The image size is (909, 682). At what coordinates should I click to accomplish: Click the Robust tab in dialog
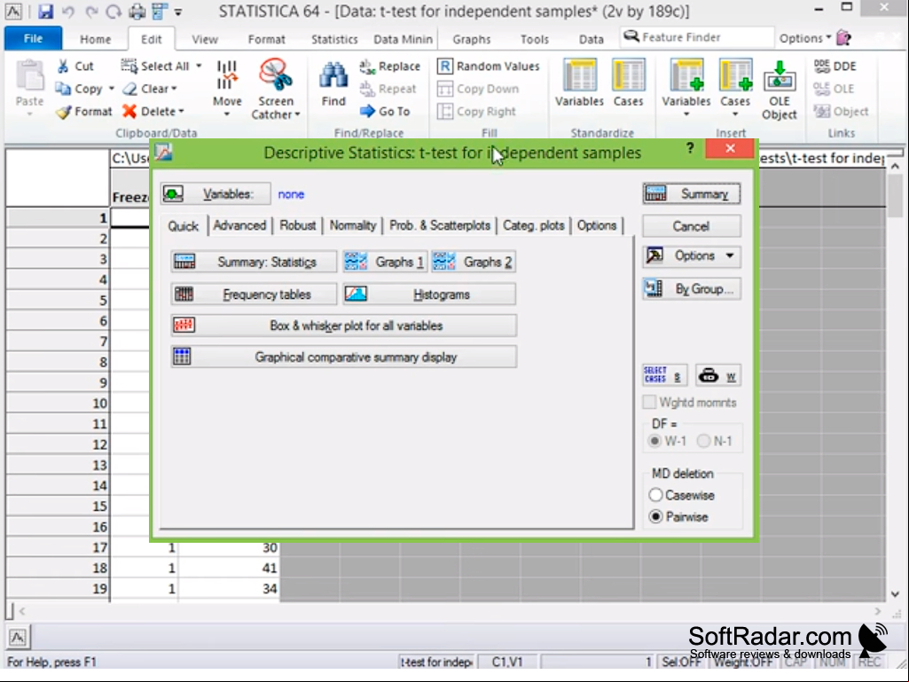tap(297, 225)
